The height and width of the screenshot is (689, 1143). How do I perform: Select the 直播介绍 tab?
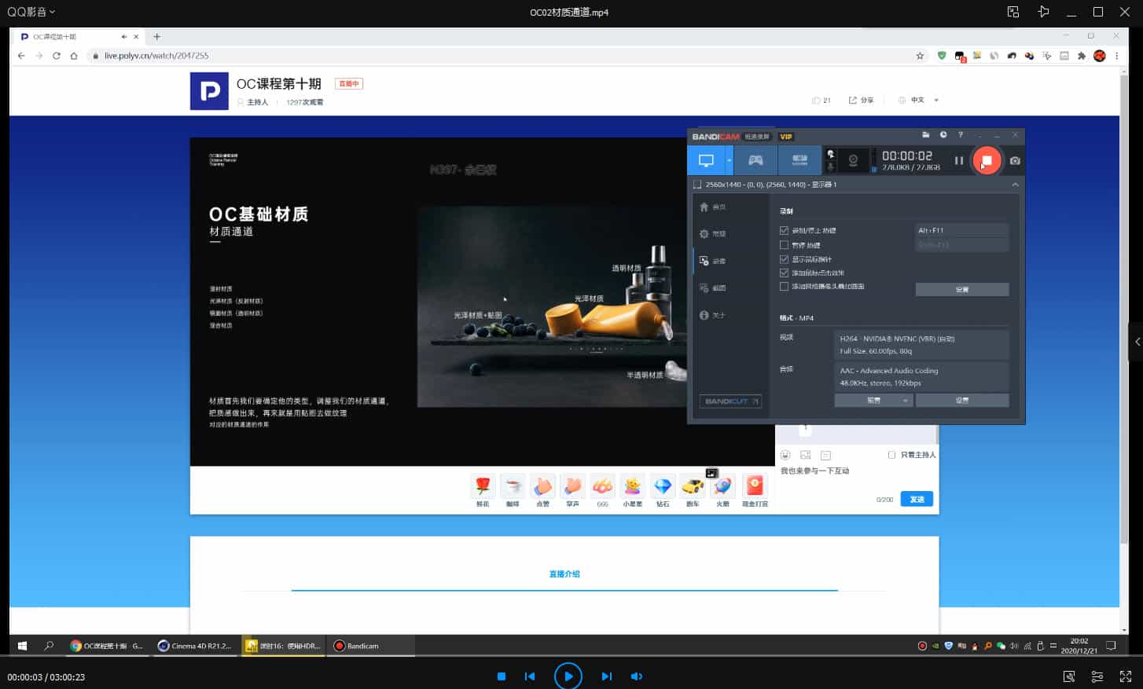564,574
